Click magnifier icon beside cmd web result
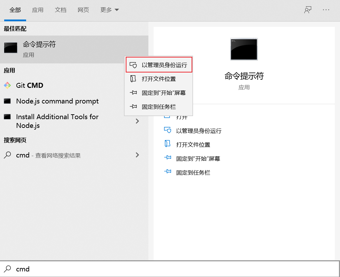This screenshot has width=340, height=277. click(x=7, y=155)
